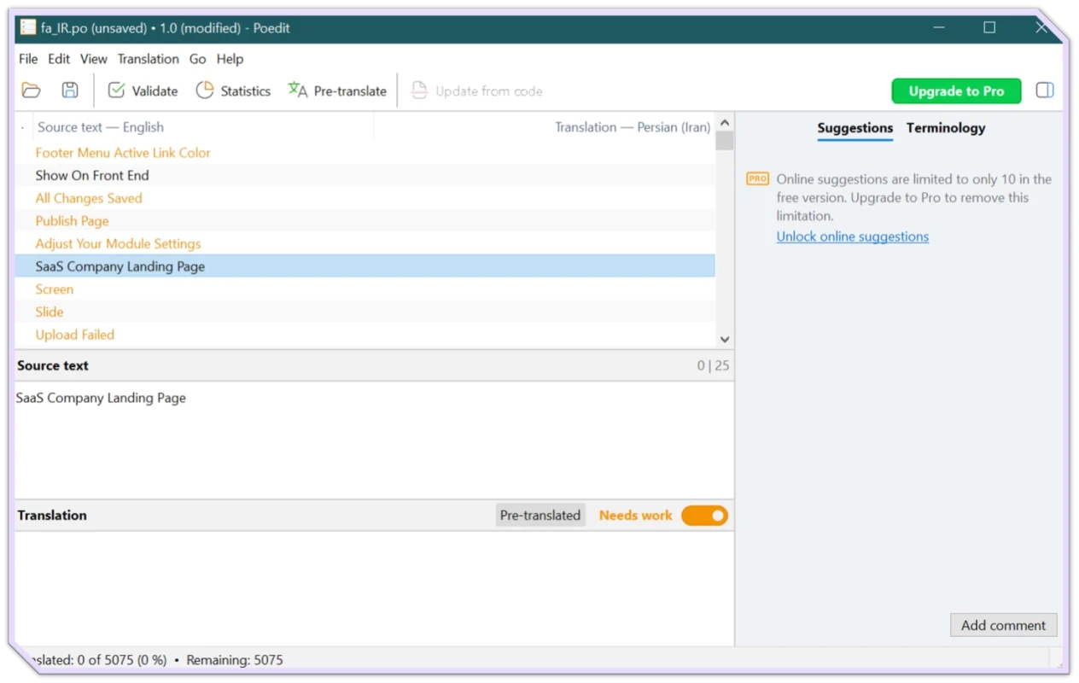Viewport: 1079px width, 683px height.
Task: Open the Go menu
Action: [197, 59]
